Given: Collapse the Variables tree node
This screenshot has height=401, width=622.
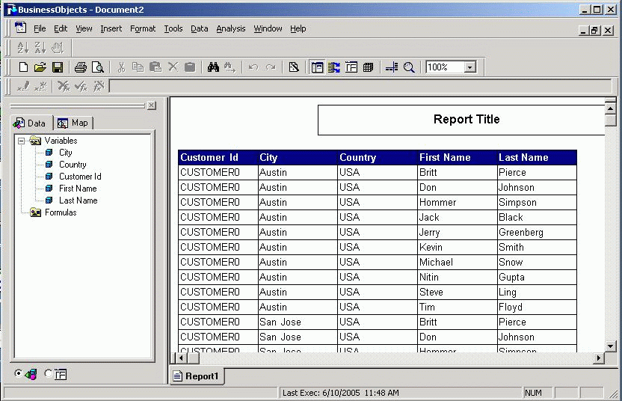Looking at the screenshot, I should pos(22,141).
